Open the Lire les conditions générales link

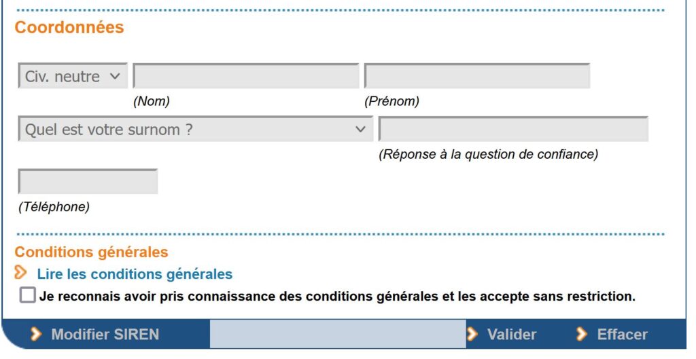135,275
